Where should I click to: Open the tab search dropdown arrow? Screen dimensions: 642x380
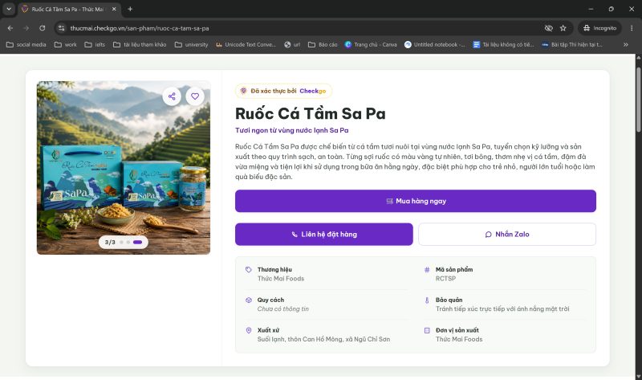[9, 9]
